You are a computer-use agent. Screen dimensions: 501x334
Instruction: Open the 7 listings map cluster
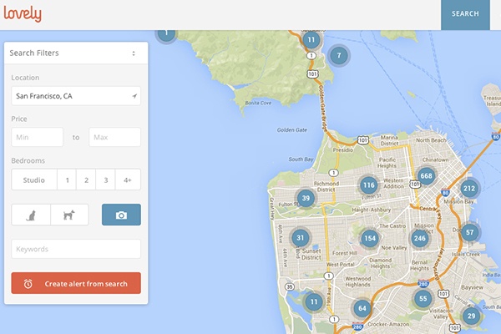(x=339, y=56)
